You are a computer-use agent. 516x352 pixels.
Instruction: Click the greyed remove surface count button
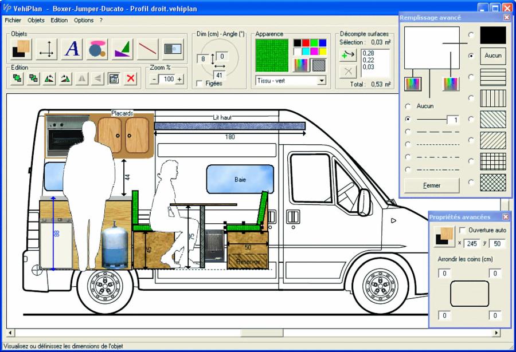[348, 71]
